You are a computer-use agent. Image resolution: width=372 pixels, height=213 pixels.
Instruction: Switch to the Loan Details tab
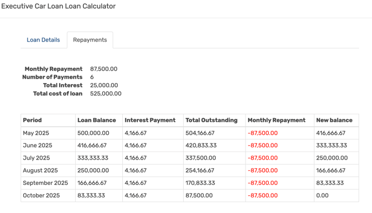[x=43, y=40]
